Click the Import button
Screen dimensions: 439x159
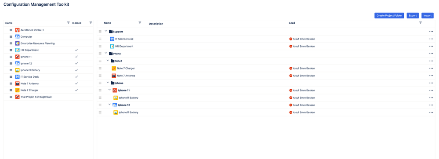point(428,16)
